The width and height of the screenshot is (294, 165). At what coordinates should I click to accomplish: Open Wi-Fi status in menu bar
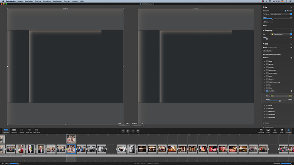click(270, 1)
